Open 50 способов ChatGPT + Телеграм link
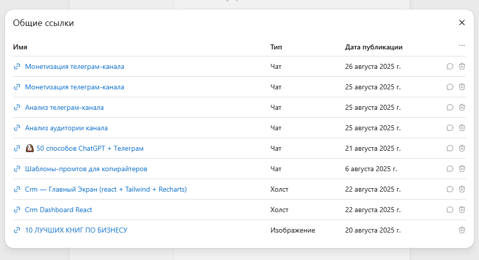The image size is (479, 260). pos(90,148)
